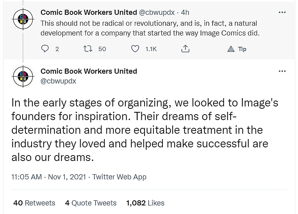298x214 pixels.
Task: Open more options for the top tweet
Action: (282, 12)
